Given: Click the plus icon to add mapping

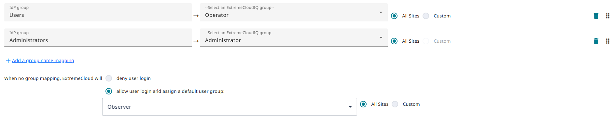Looking at the screenshot, I should coord(8,61).
